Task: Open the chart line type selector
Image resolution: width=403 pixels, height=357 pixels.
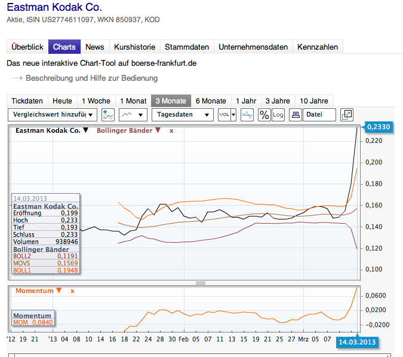Action: (133, 115)
